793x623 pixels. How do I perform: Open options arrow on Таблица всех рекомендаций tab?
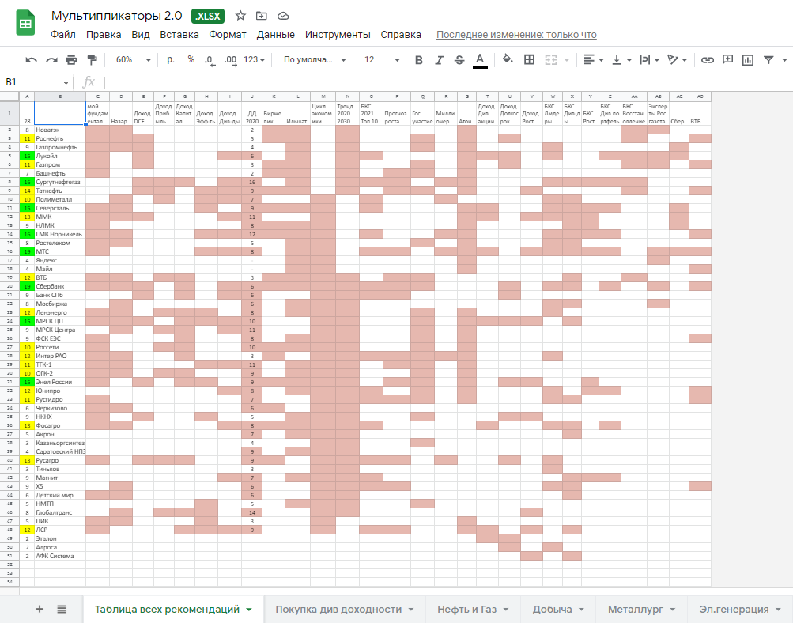click(x=249, y=610)
